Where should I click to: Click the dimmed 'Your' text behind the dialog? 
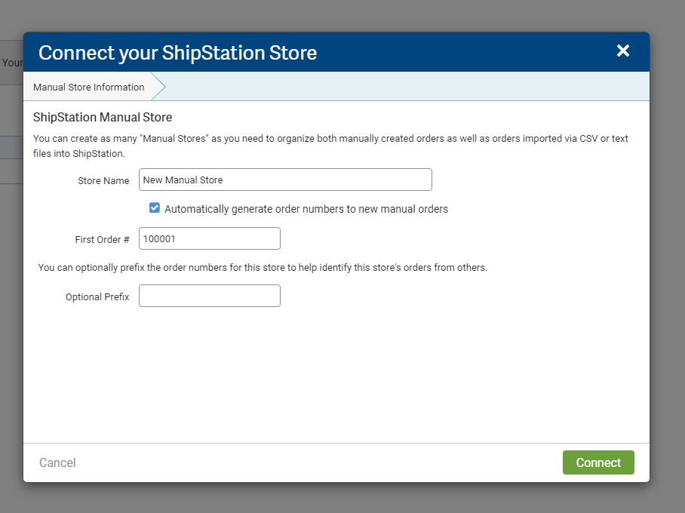click(12, 63)
